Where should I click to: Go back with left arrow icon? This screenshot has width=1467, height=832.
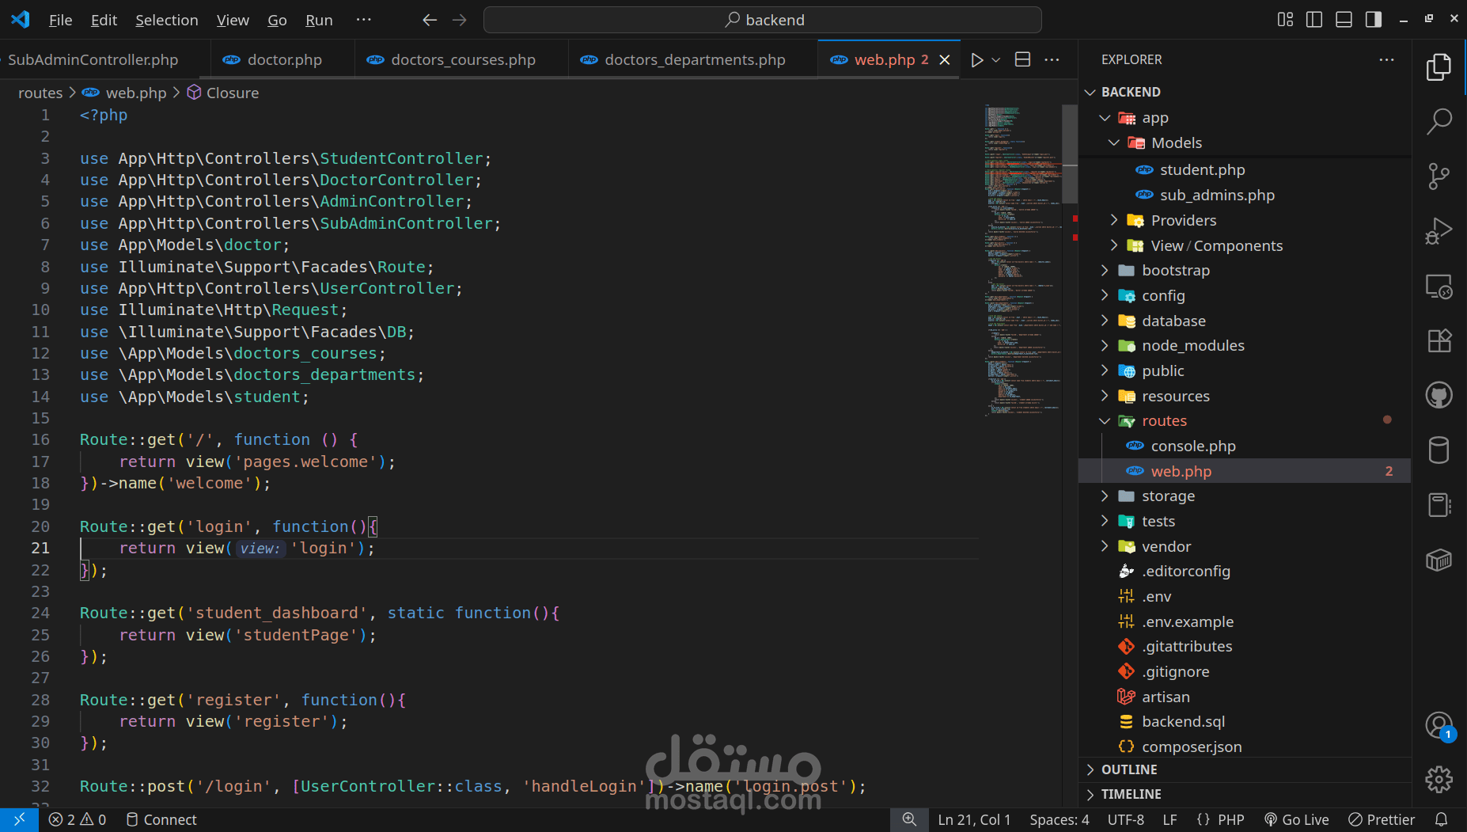click(x=430, y=20)
